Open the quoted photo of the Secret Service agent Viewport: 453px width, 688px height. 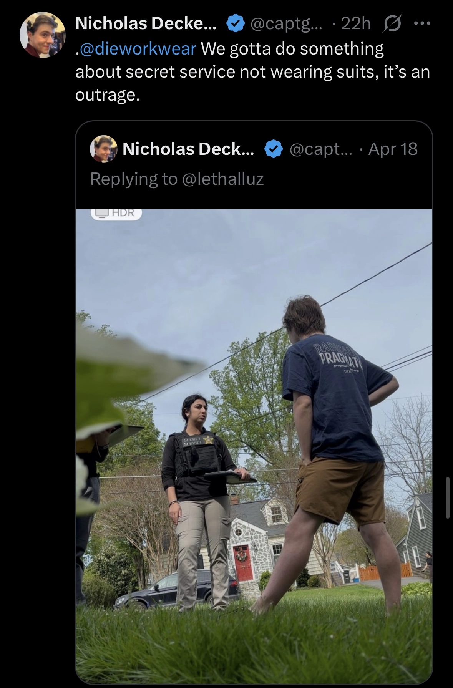254,446
